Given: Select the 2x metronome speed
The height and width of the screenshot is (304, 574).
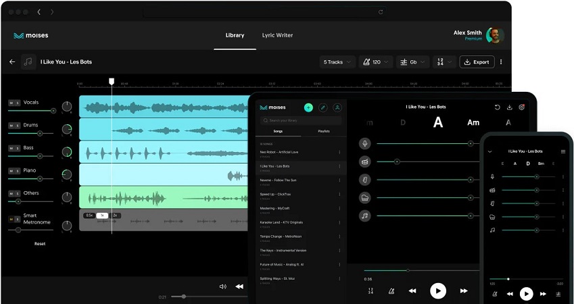Looking at the screenshot, I should coord(115,216).
